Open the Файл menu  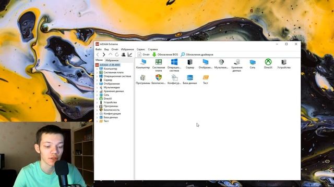tap(99, 49)
